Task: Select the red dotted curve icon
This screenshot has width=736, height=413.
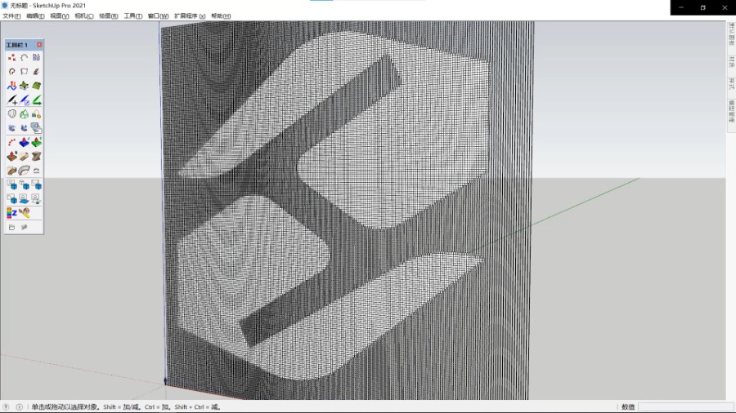Action: click(11, 142)
